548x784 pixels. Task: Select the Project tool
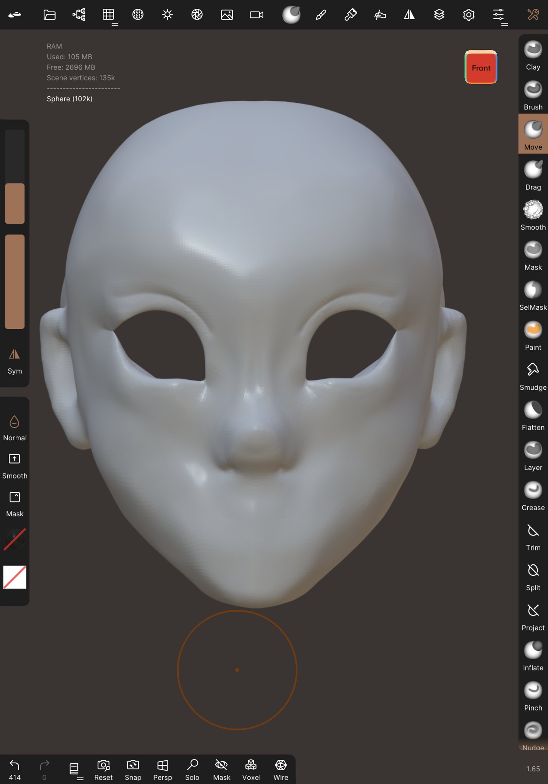(533, 616)
